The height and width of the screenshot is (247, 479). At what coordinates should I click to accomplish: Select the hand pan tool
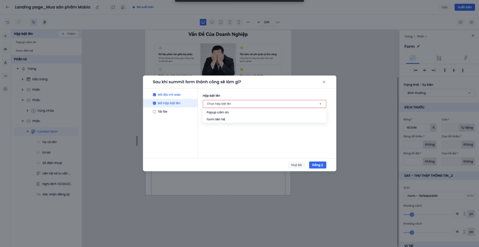point(45,22)
